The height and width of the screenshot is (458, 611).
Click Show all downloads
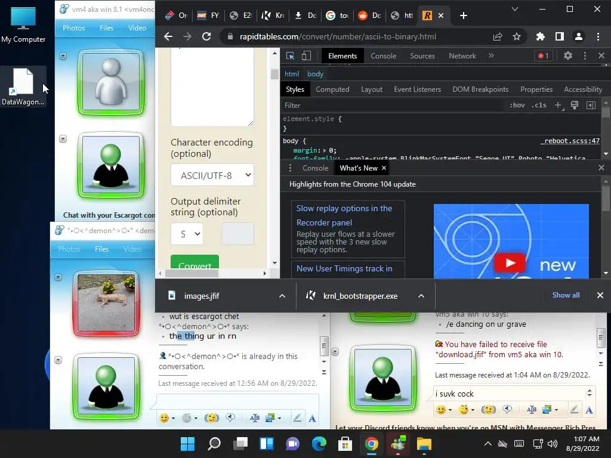pyautogui.click(x=566, y=295)
